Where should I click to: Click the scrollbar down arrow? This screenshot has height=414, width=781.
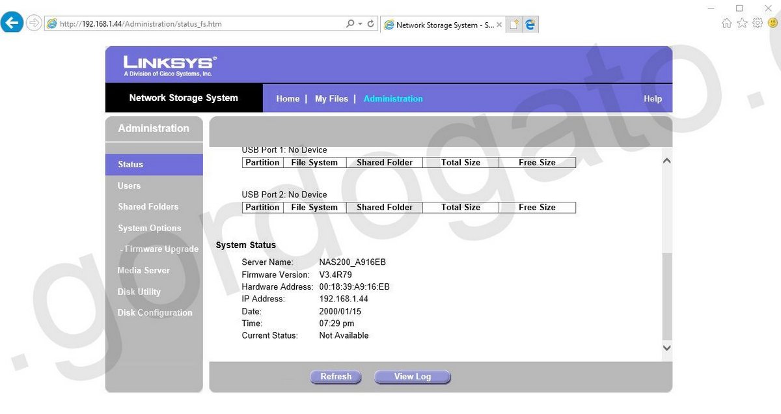666,348
